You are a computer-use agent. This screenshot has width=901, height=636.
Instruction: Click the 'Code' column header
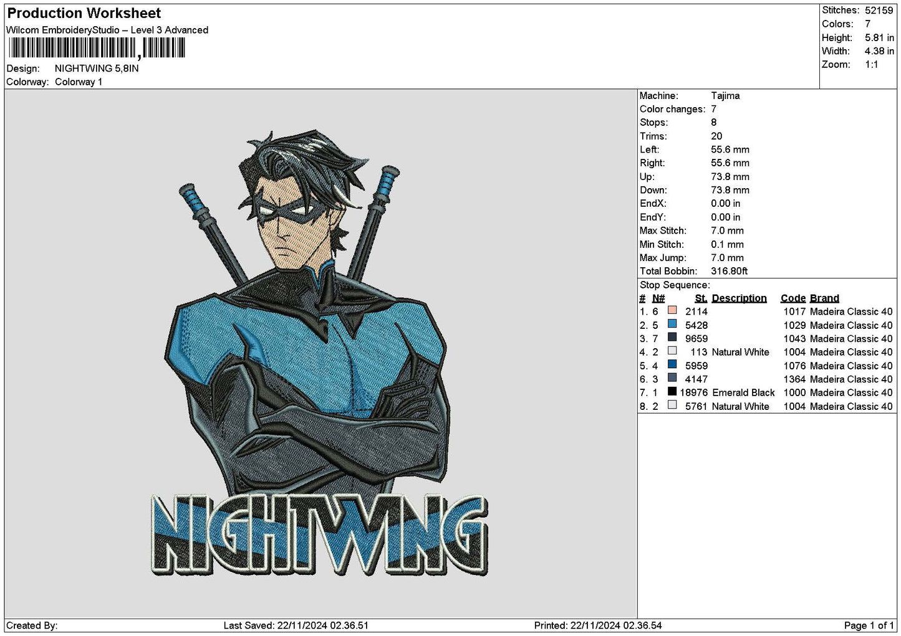(793, 298)
